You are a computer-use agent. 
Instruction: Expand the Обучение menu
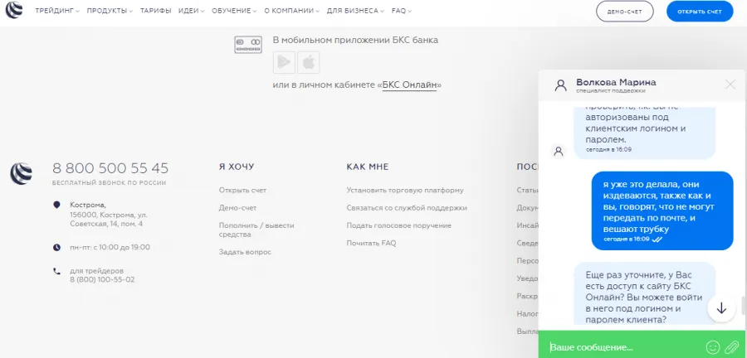tap(234, 11)
